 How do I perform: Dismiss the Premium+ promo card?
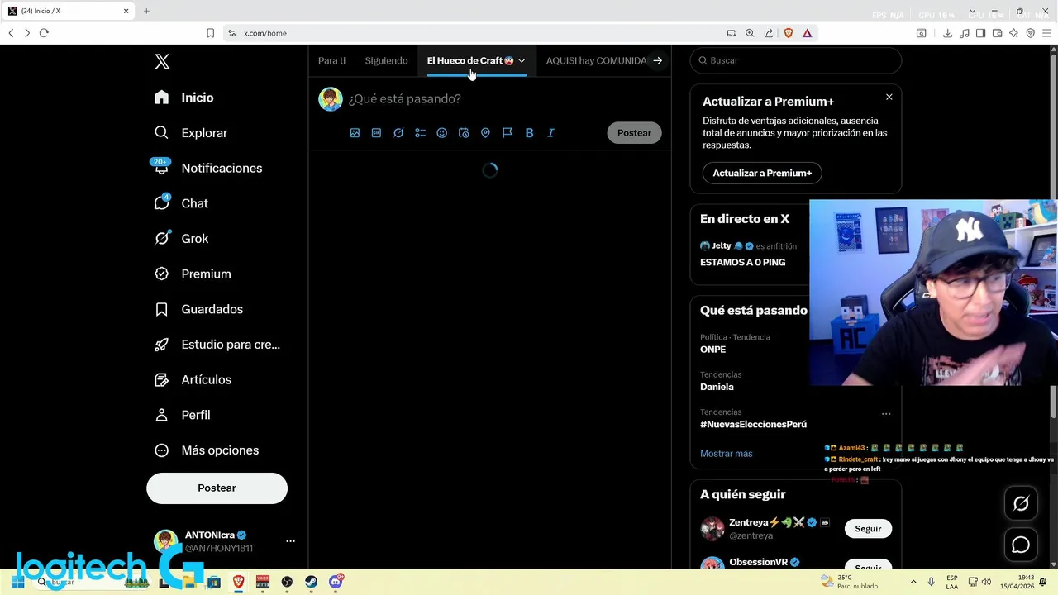(x=889, y=98)
